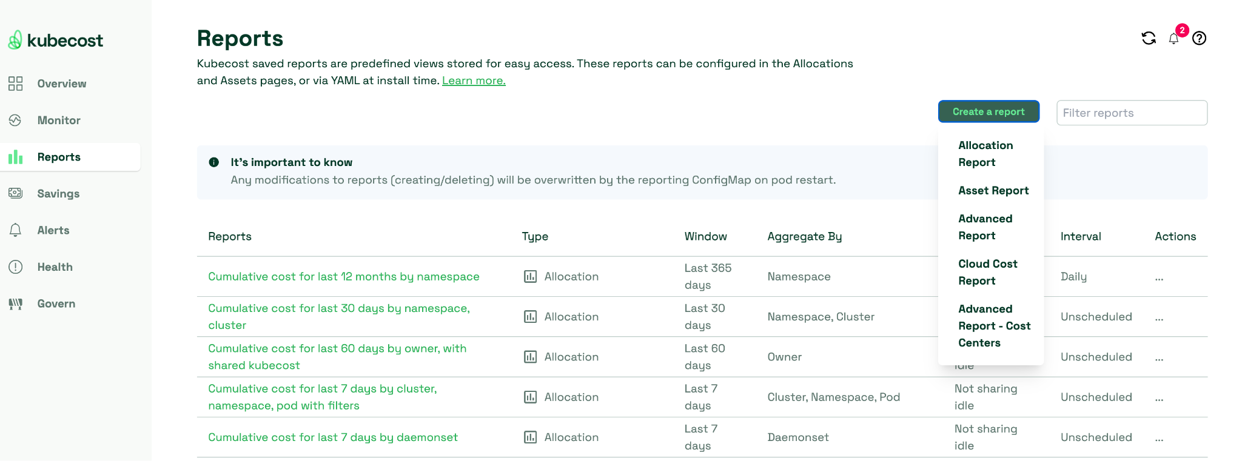Open actions menu for 60 days owner report

pos(1159,358)
